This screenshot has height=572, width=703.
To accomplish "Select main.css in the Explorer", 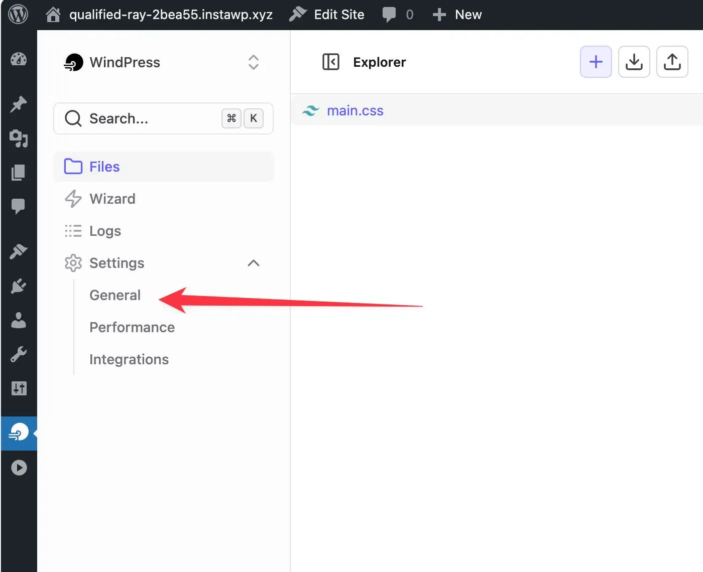I will click(355, 110).
